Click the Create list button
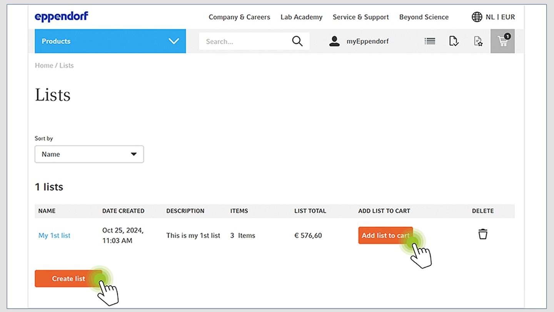The width and height of the screenshot is (554, 312). click(68, 279)
